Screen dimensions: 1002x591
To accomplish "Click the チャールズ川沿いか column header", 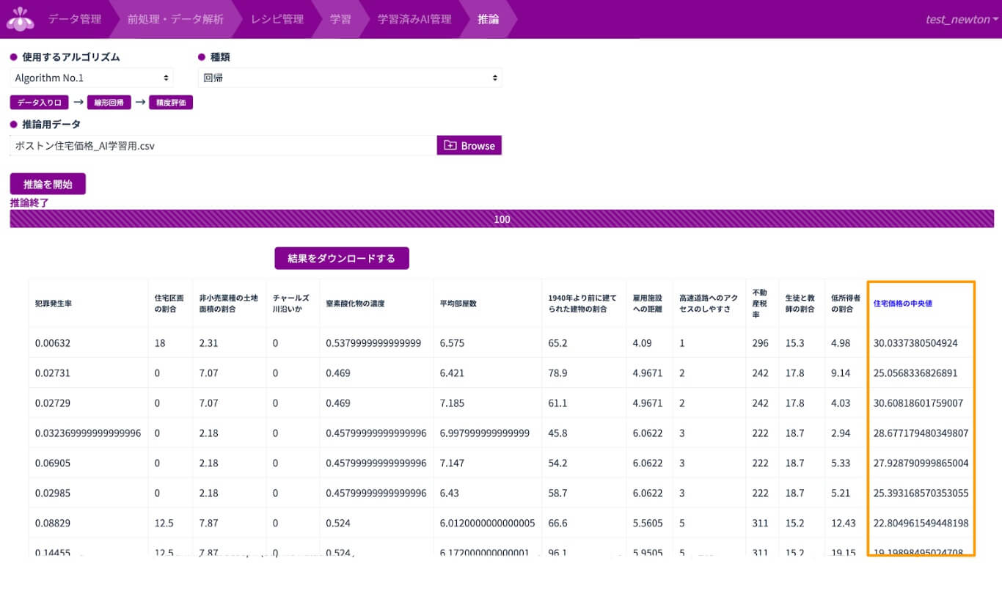I will coord(291,303).
